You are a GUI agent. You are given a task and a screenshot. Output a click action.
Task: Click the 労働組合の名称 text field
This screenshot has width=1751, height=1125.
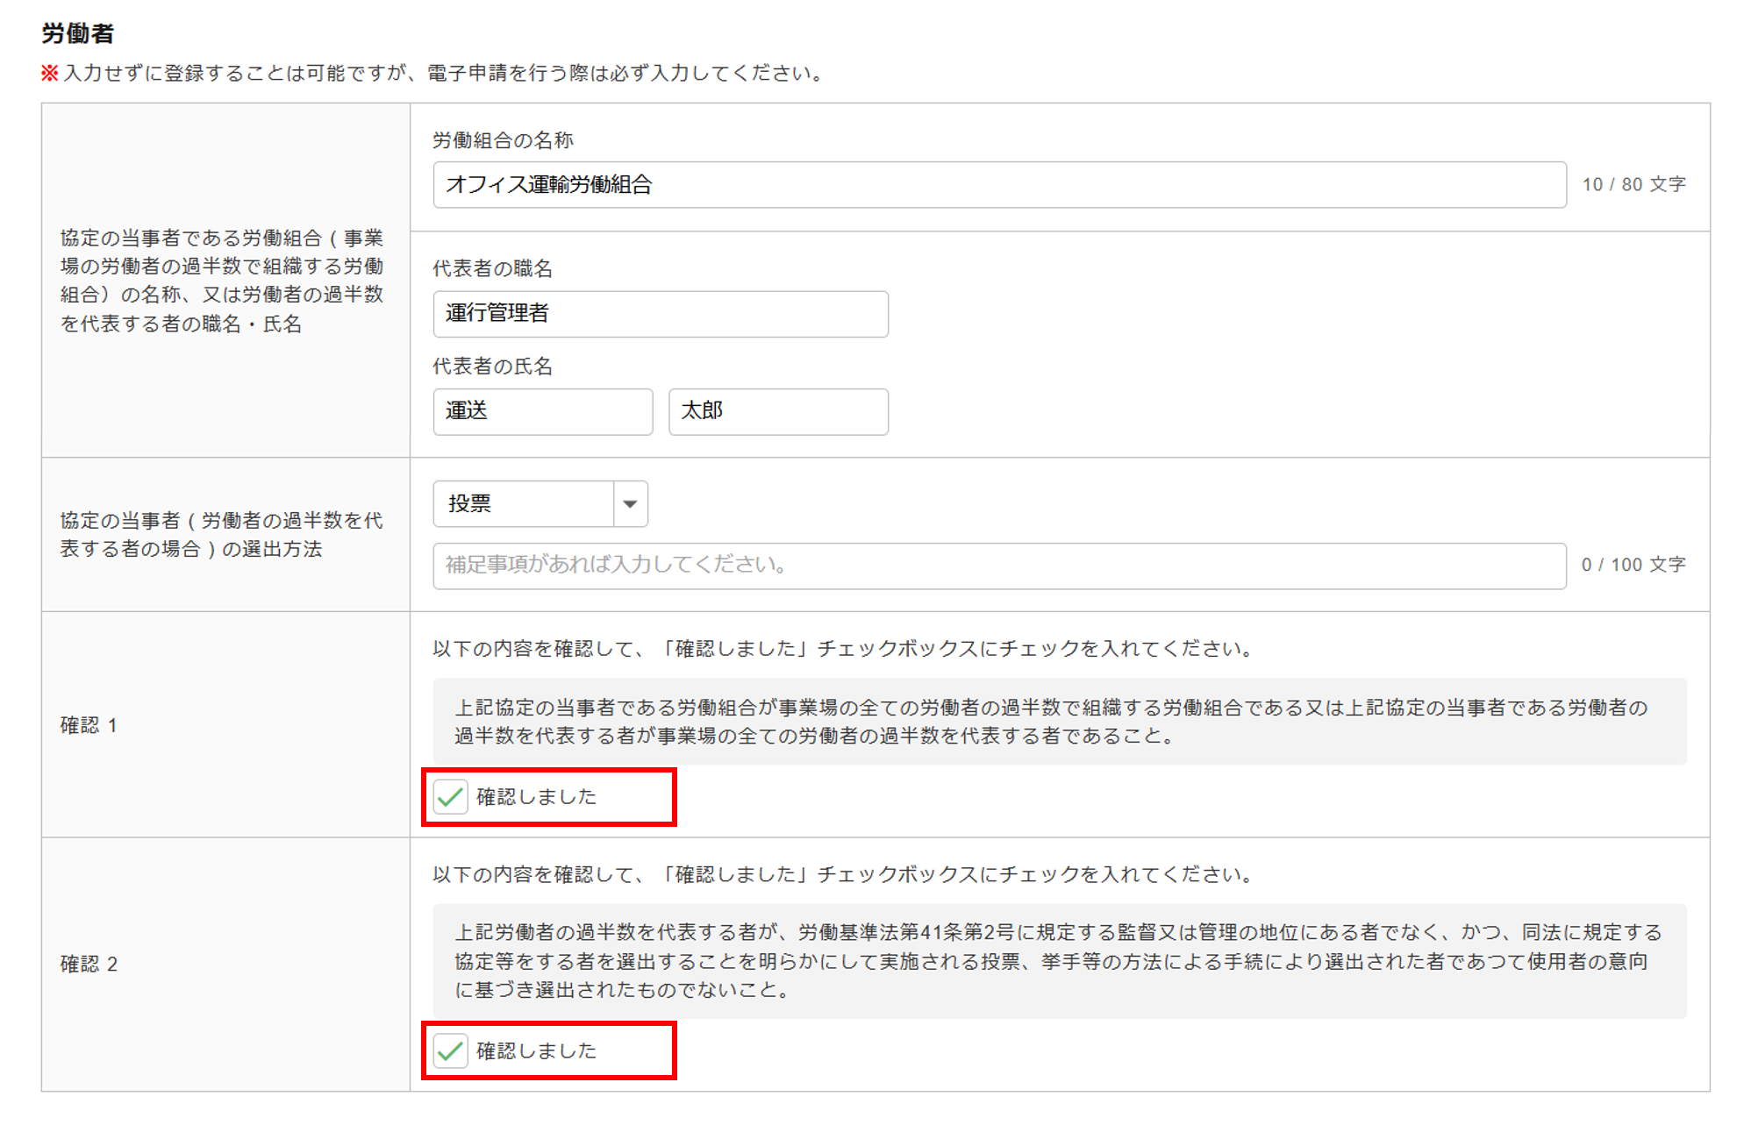(998, 185)
